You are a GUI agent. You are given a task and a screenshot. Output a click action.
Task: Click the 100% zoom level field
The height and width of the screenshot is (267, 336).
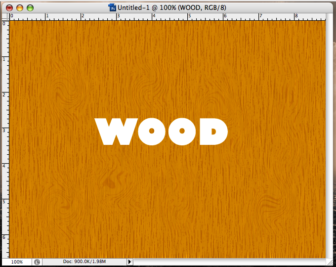[17, 262]
